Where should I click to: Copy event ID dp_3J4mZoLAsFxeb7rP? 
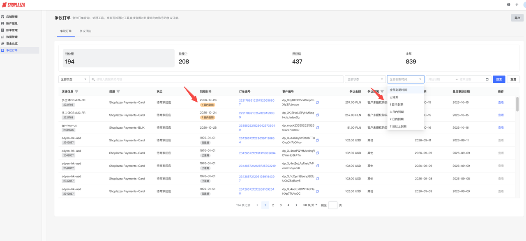click(317, 166)
